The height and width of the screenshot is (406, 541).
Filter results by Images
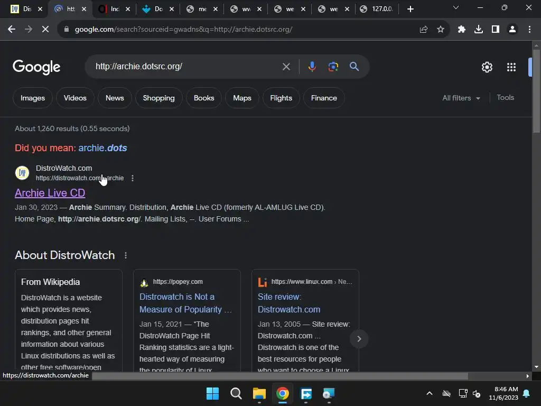coord(33,98)
